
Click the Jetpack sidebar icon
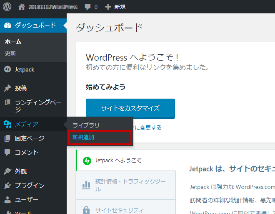(x=7, y=69)
